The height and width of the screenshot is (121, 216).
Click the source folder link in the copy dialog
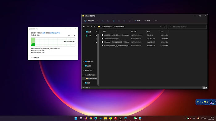[44, 33]
